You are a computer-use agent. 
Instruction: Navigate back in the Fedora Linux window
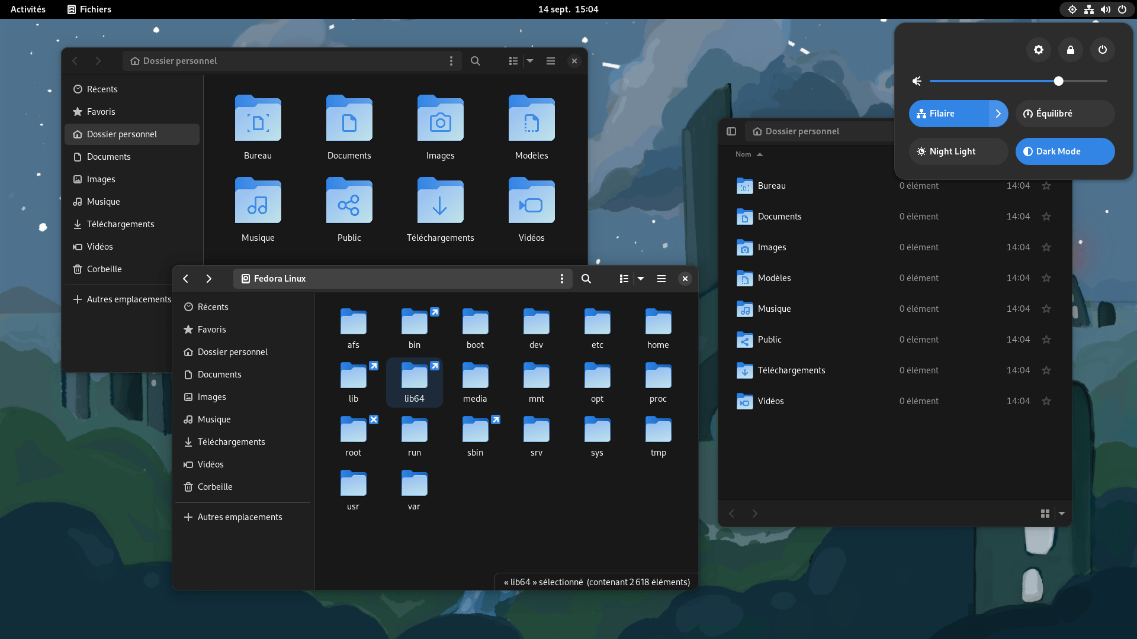[x=185, y=278]
